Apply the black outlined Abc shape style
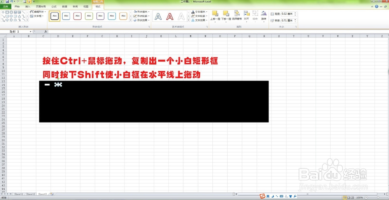 click(54, 16)
